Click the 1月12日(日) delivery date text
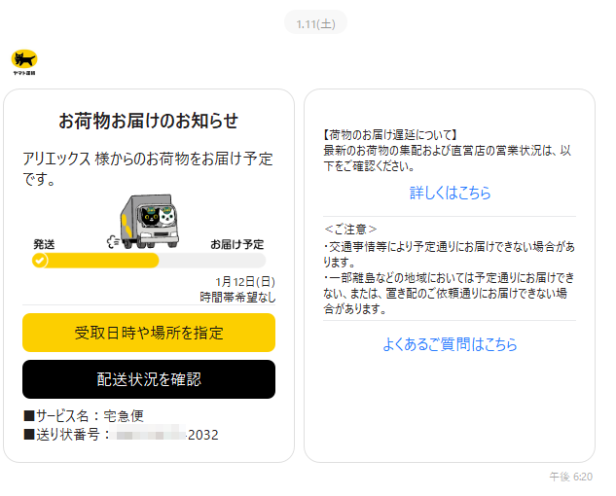 pos(245,282)
